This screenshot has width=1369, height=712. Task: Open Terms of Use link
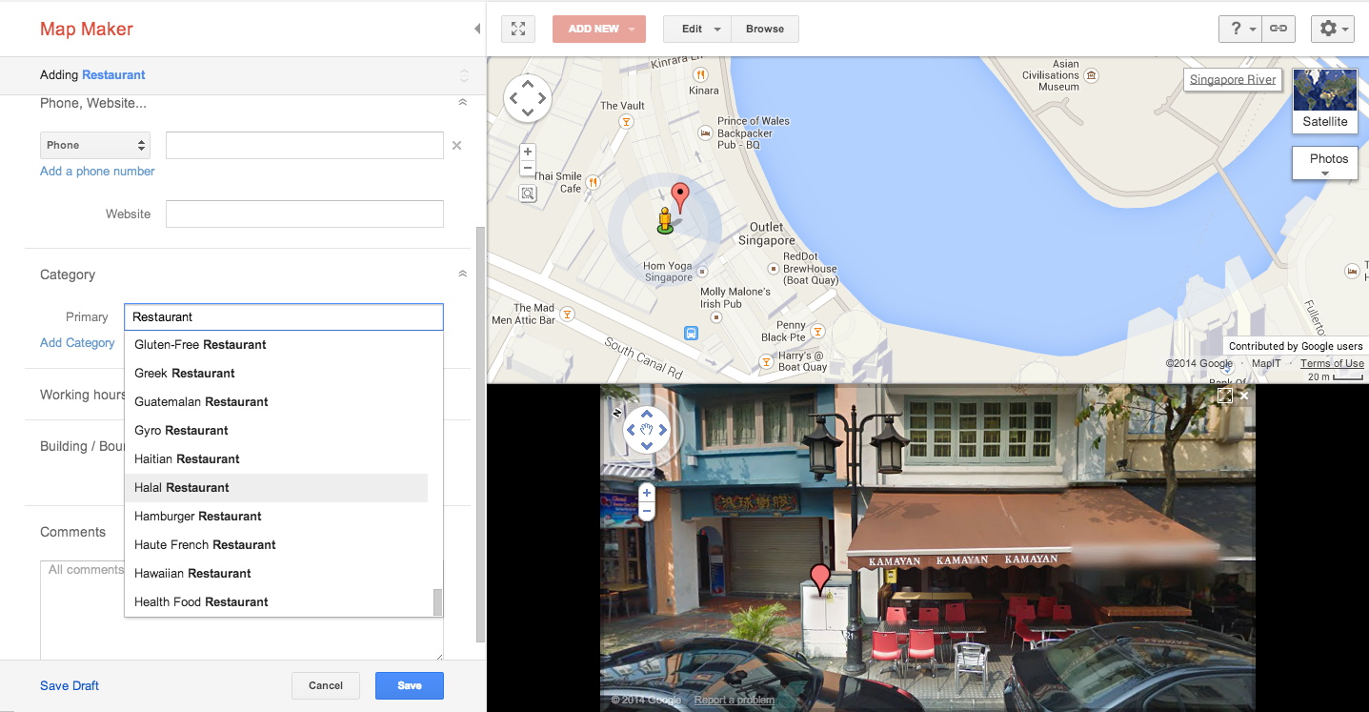[x=1332, y=363]
